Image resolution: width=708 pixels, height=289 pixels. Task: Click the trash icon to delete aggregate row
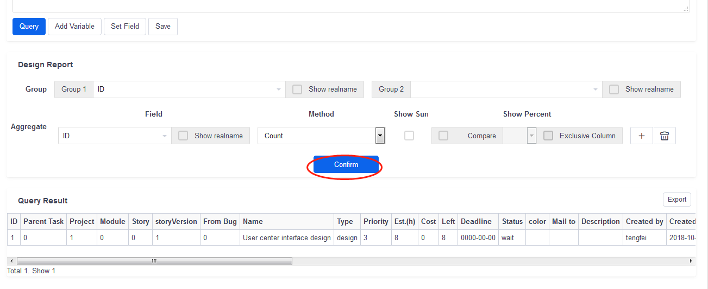(x=664, y=136)
